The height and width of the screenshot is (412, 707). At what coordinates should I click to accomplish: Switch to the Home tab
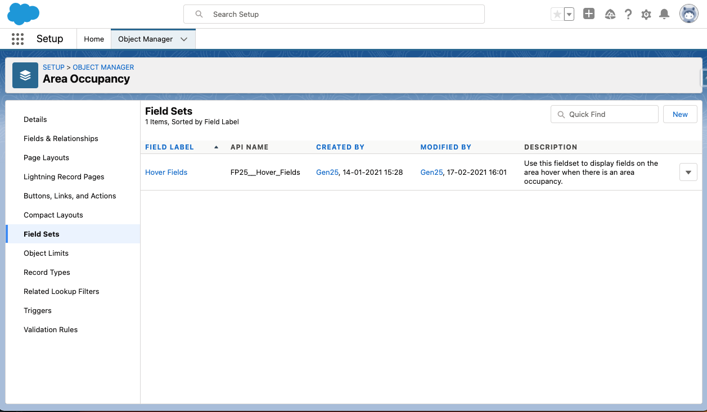[94, 39]
